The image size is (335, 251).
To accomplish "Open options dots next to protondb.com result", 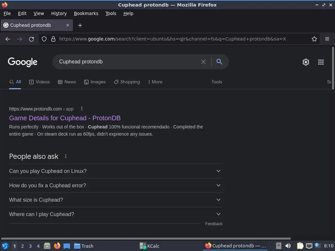I will point(81,109).
